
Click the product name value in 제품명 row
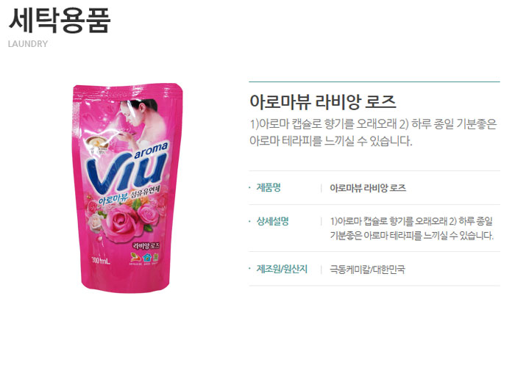368,188
